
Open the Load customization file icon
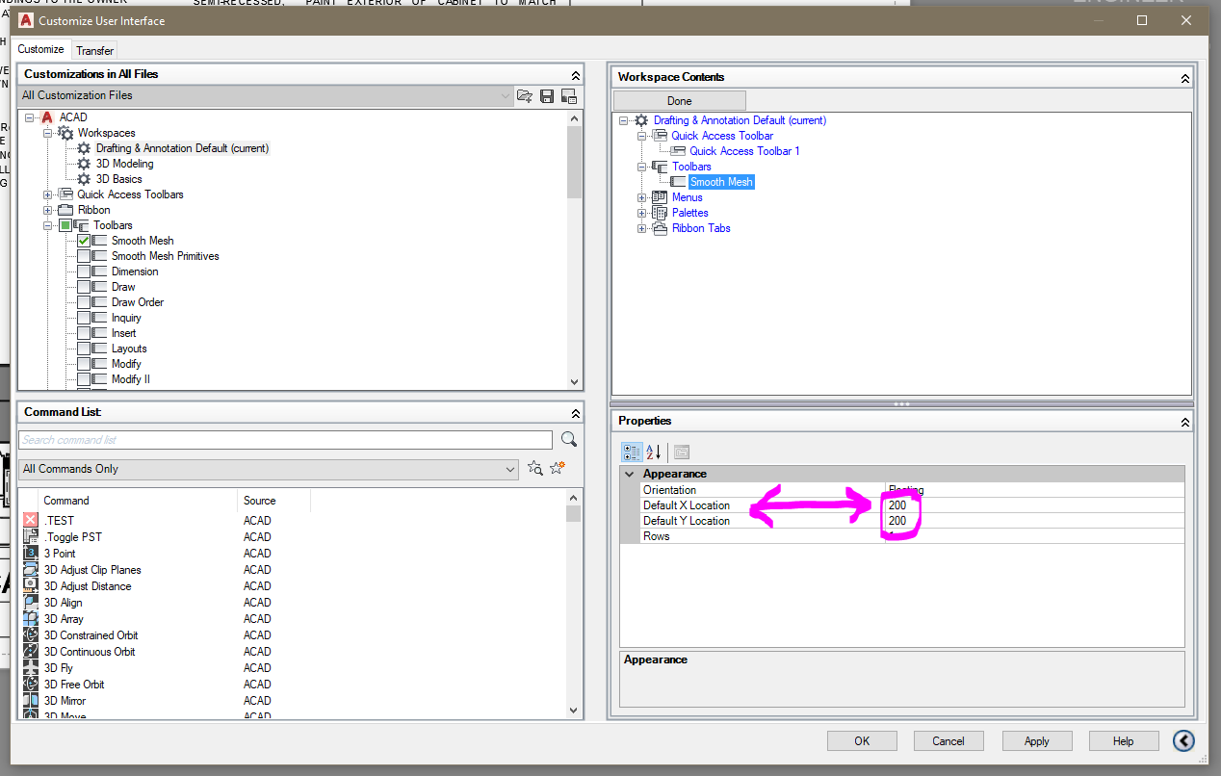pyautogui.click(x=524, y=95)
